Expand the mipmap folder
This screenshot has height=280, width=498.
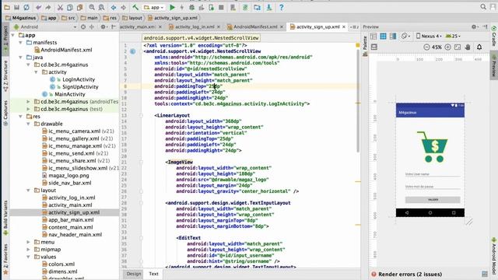[28, 250]
